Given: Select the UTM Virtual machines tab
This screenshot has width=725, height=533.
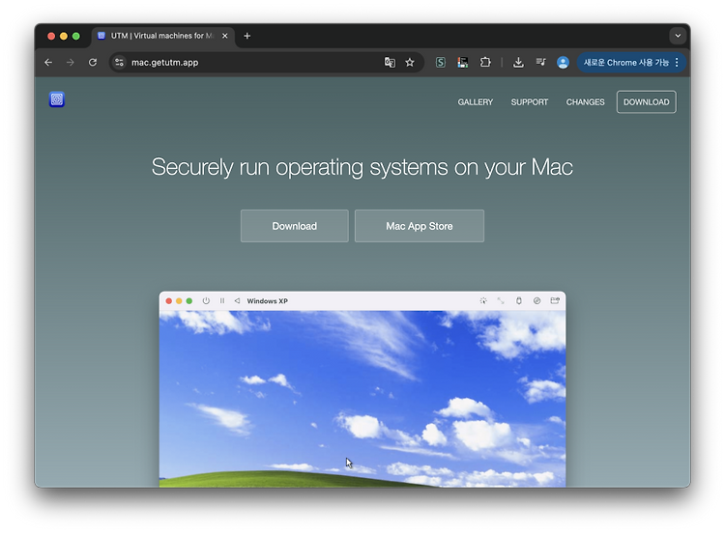Looking at the screenshot, I should tap(162, 36).
